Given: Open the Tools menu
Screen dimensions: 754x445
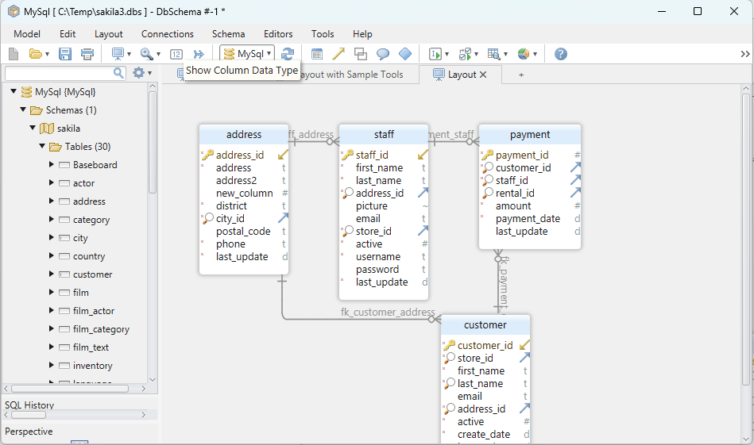Looking at the screenshot, I should coord(323,34).
